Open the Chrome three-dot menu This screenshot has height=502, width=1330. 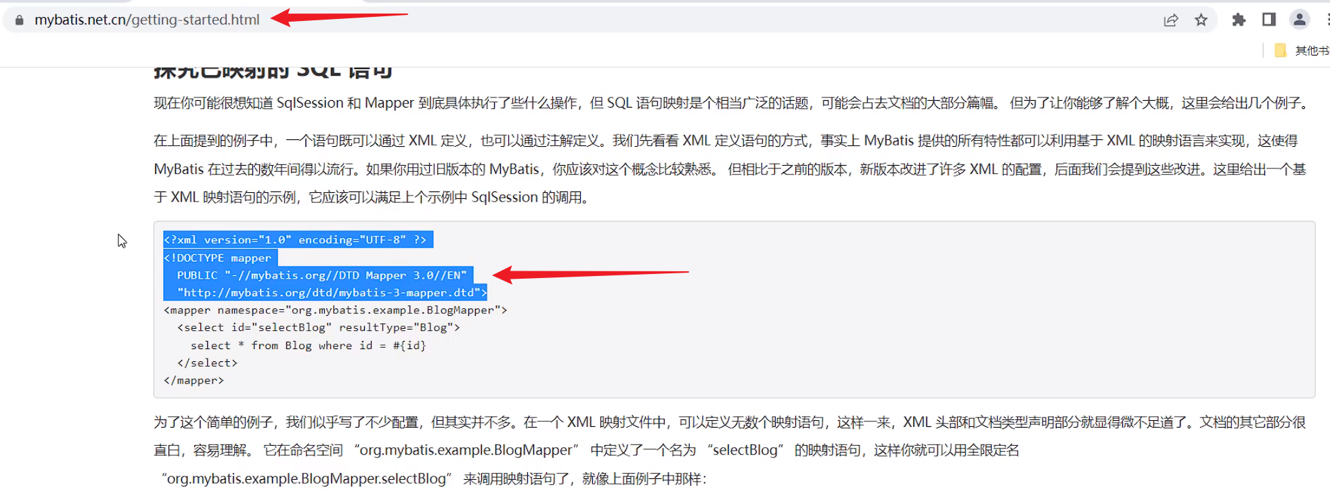coord(1327,20)
